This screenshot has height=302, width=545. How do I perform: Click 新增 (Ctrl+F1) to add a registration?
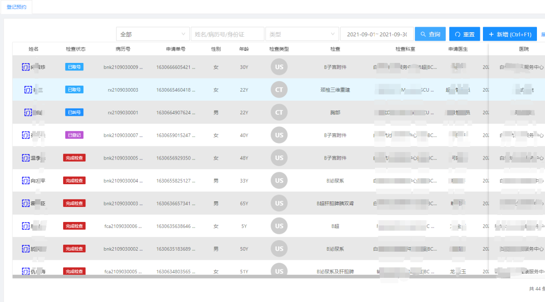510,34
